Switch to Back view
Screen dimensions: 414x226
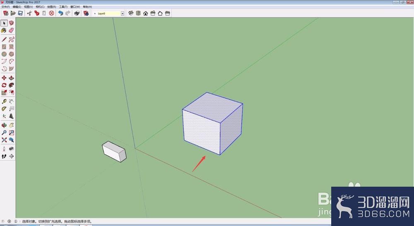click(160, 13)
